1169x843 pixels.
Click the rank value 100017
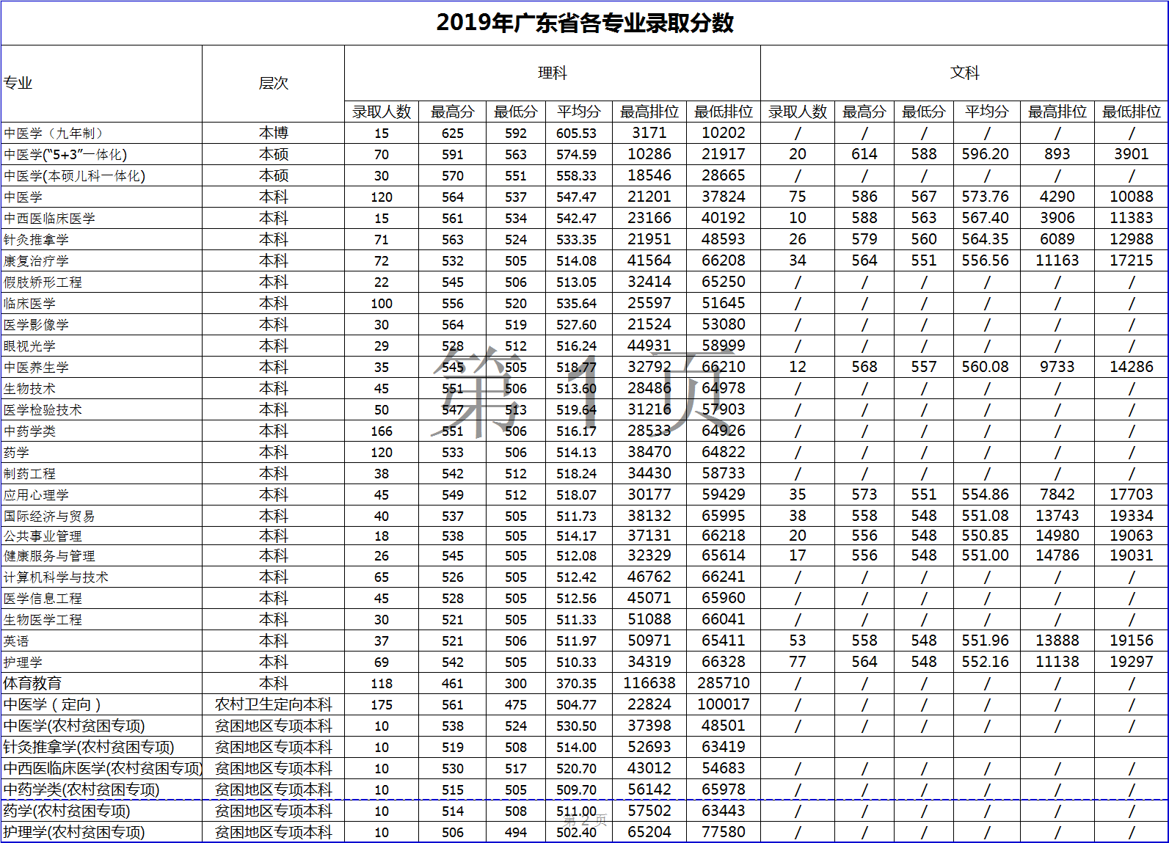724,704
